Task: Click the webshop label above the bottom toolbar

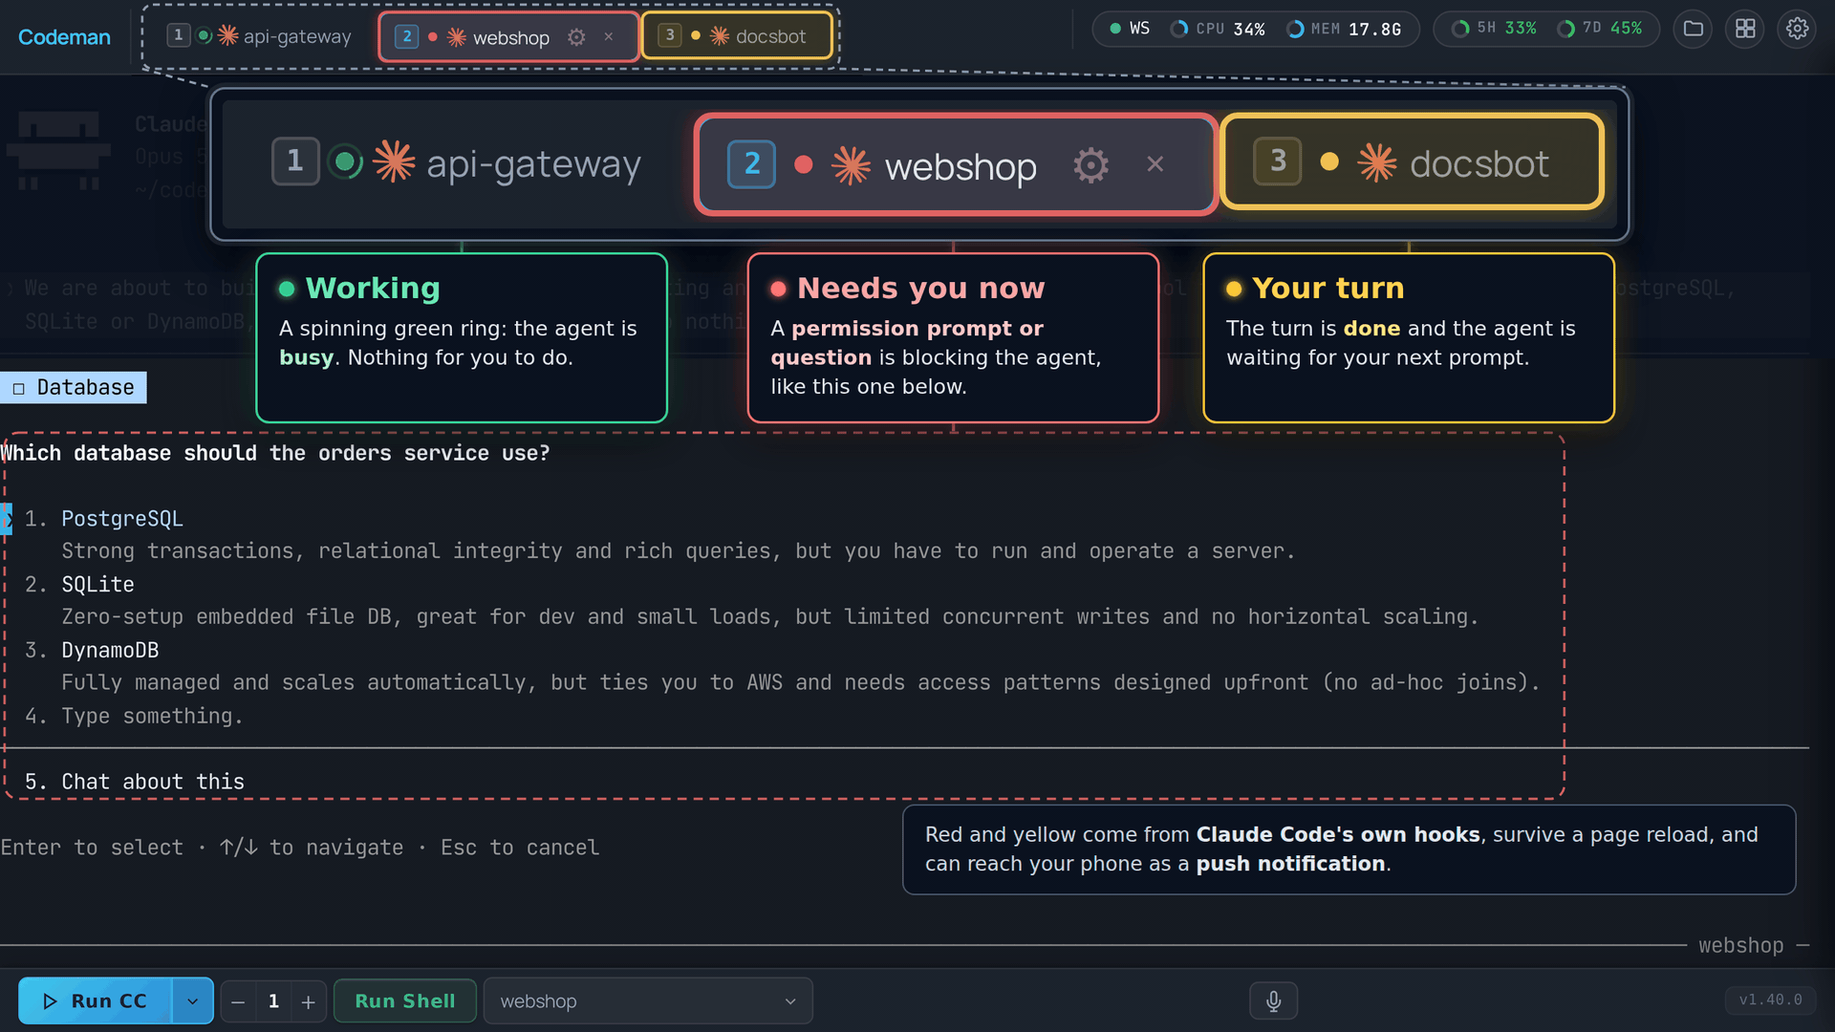Action: pos(1740,945)
